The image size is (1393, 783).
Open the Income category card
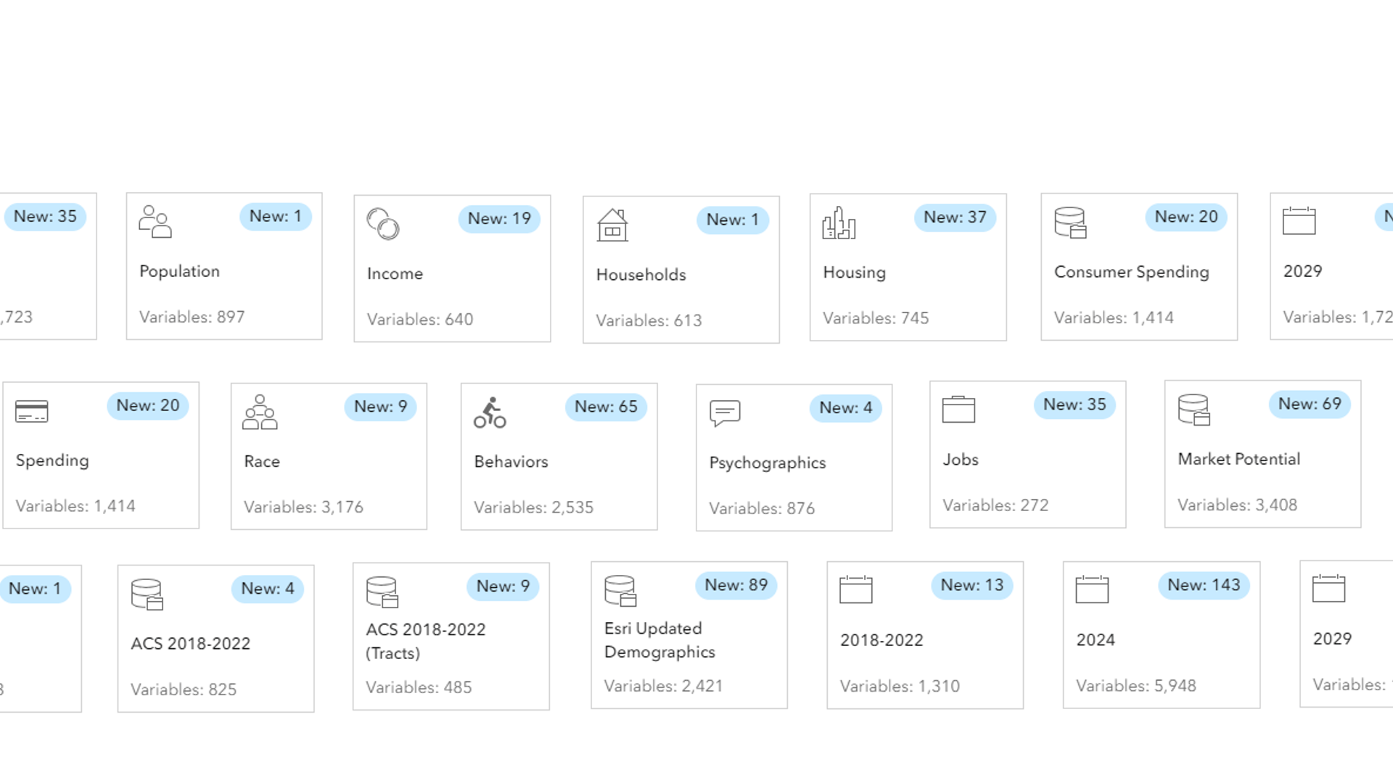451,268
